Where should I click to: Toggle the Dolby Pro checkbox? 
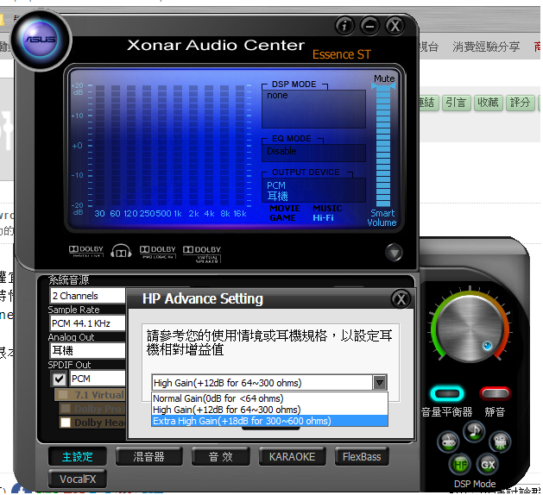pyautogui.click(x=66, y=409)
